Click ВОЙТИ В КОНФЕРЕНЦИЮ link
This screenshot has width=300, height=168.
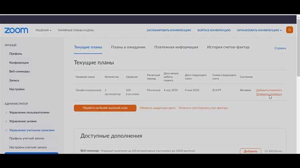coord(214,30)
